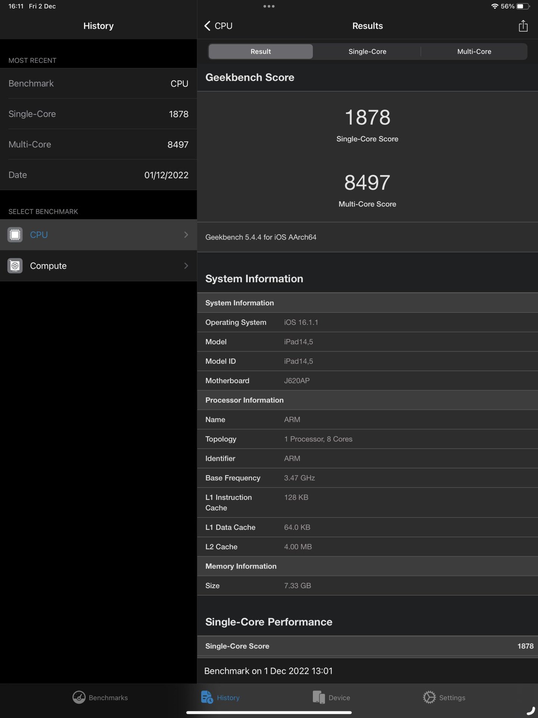The height and width of the screenshot is (718, 538).
Task: Tap the Benchmarks label in bottom bar
Action: click(108, 698)
